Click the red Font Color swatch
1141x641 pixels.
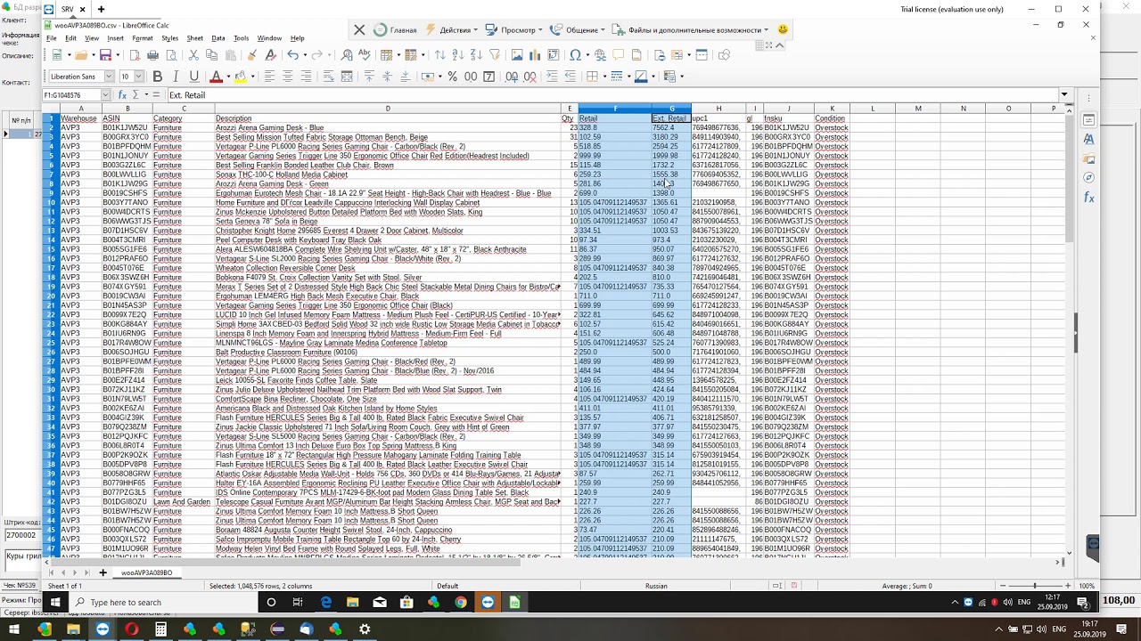(216, 77)
